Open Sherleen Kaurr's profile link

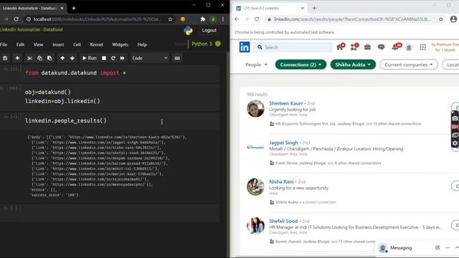(286, 103)
